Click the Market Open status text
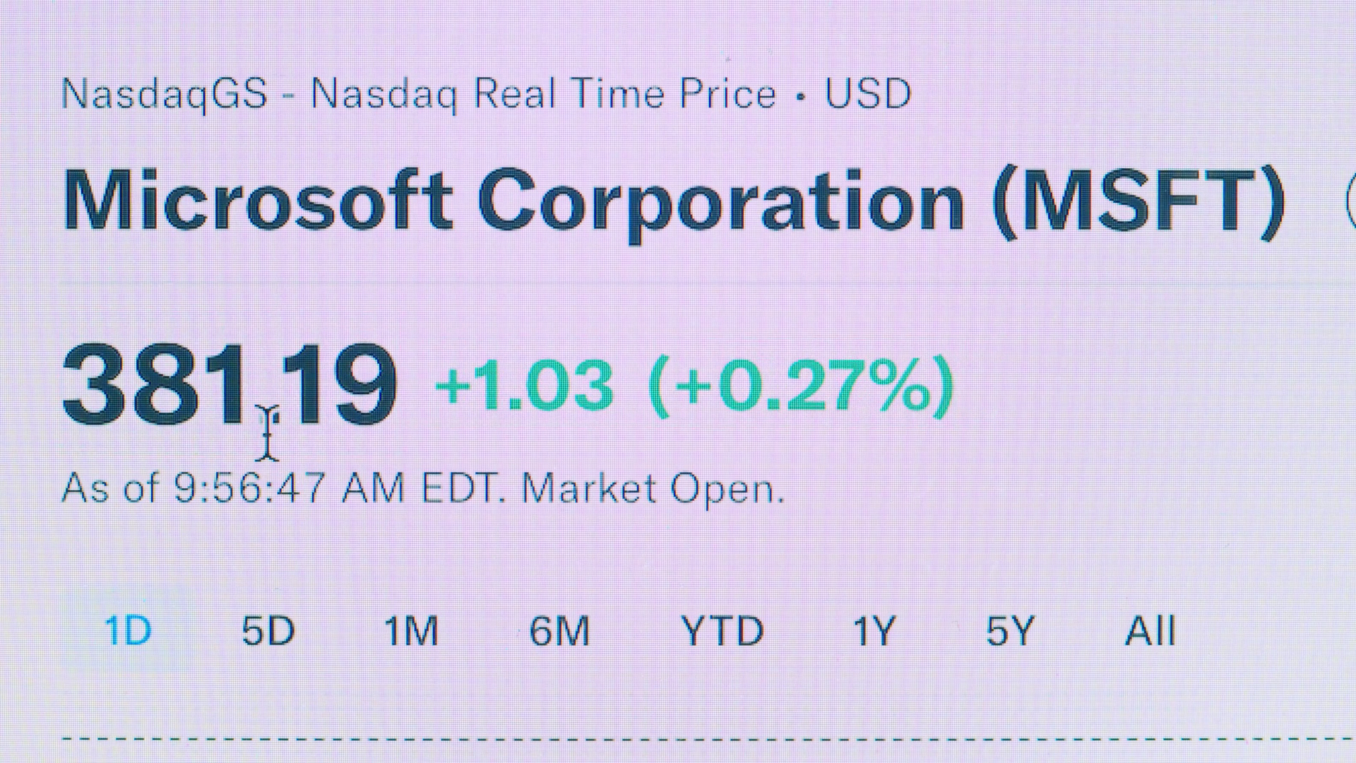Screen dimensions: 1356x763 [x=653, y=488]
